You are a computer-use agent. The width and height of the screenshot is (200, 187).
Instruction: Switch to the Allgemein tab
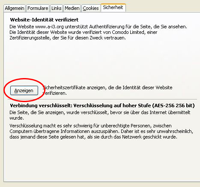[15, 8]
